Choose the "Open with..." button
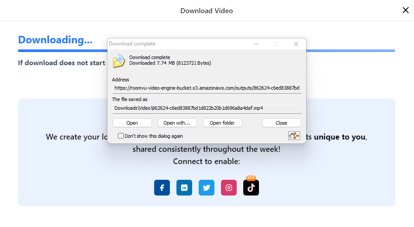414x227 pixels. pos(177,123)
